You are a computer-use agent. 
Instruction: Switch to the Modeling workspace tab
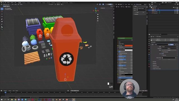24,3
